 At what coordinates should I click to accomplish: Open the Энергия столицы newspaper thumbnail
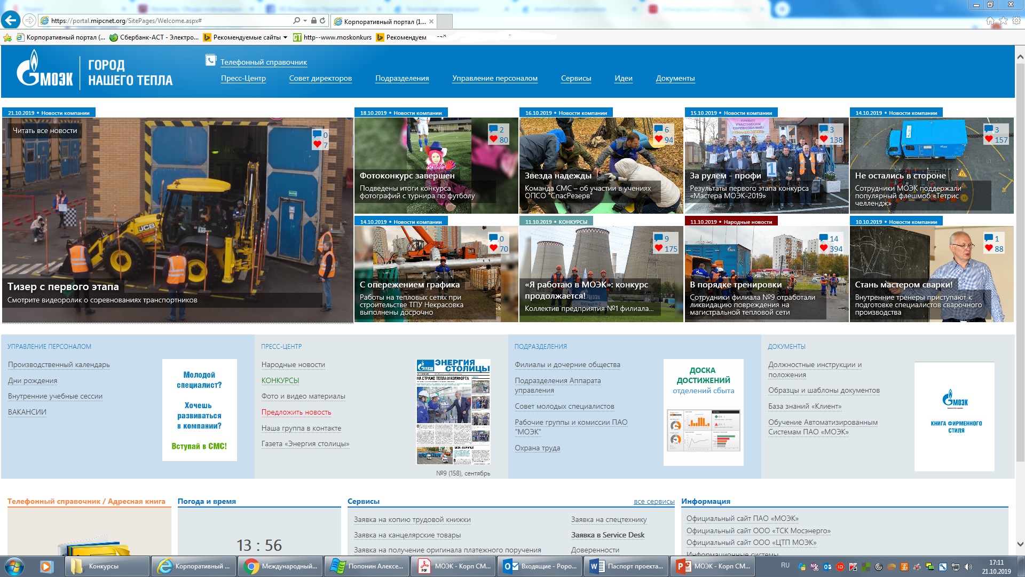click(453, 411)
